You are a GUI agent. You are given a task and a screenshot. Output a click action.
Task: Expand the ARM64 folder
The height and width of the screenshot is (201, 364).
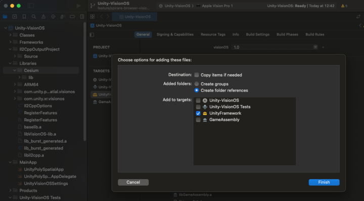pyautogui.click(x=15, y=84)
